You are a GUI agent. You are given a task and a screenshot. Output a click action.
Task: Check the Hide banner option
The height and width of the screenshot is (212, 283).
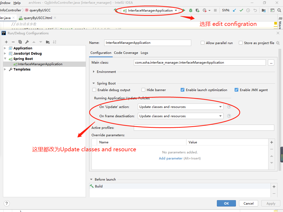pyautogui.click(x=143, y=90)
